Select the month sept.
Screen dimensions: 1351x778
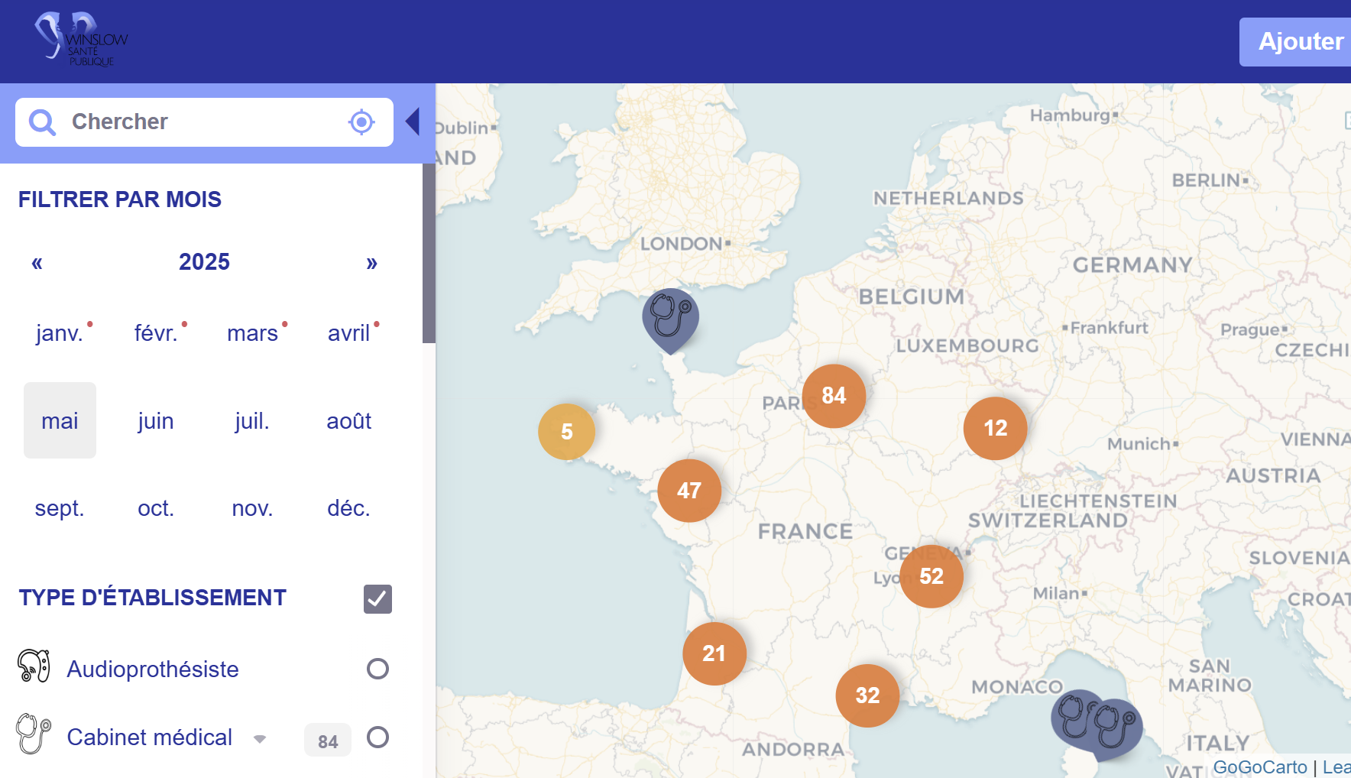click(60, 508)
